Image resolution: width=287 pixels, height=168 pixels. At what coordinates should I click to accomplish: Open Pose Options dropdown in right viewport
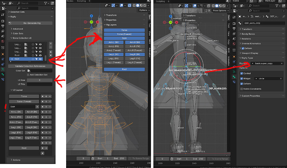221,11
